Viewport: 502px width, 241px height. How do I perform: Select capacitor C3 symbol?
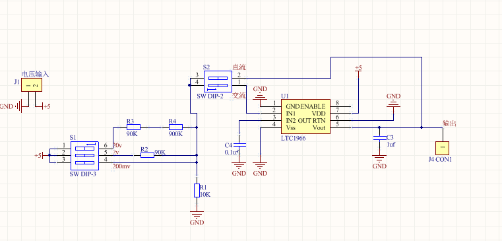(x=379, y=138)
